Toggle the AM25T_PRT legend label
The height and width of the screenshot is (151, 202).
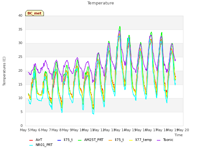[x=94, y=140]
